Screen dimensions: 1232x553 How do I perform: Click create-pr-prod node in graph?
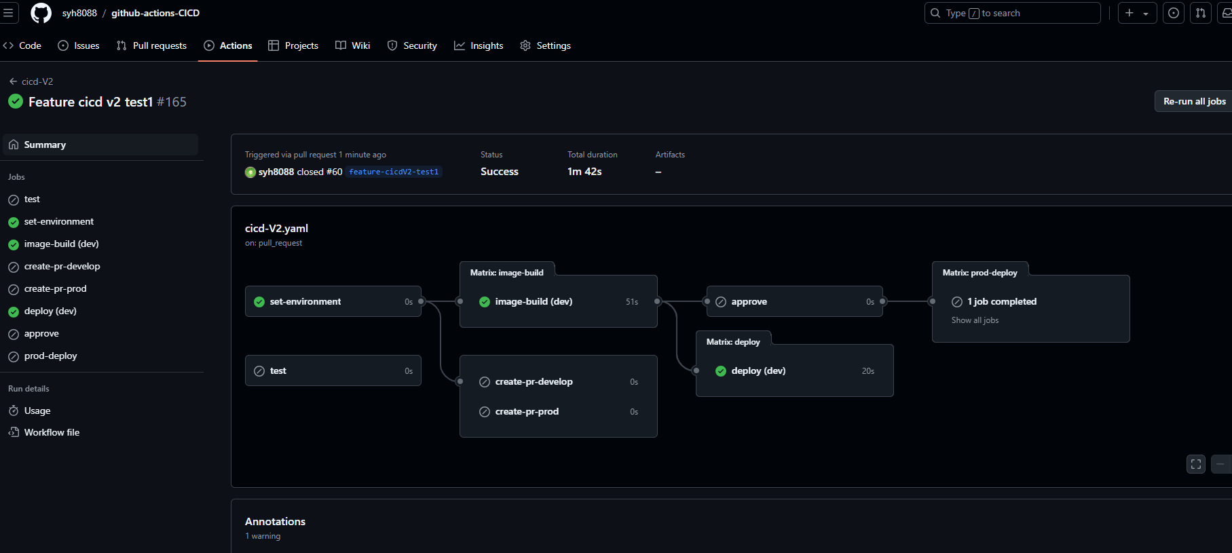tap(559, 412)
